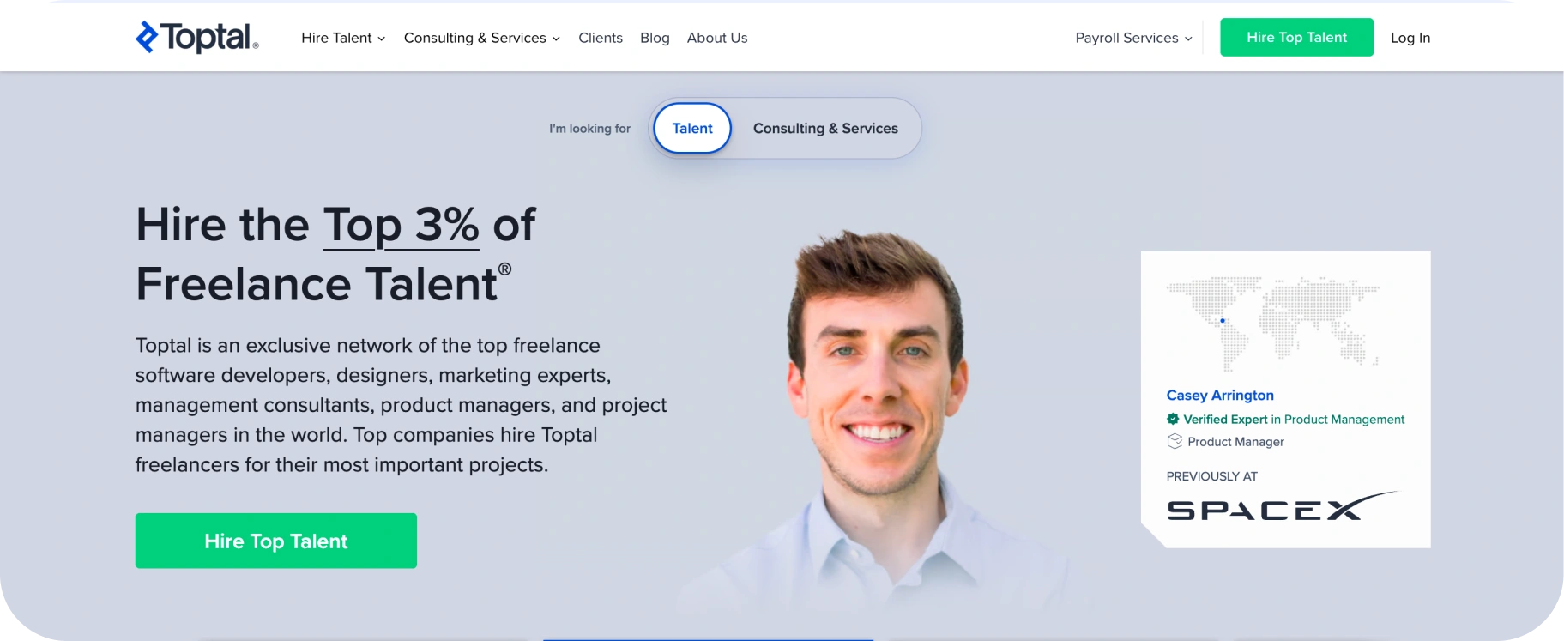1564x641 pixels.
Task: Click the 'Verified Expert in Product Management' text
Action: point(1294,420)
